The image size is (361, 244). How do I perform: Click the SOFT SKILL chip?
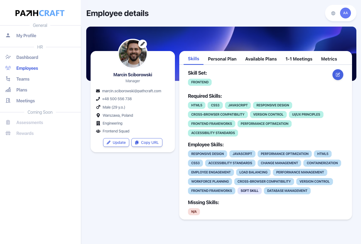click(x=249, y=191)
